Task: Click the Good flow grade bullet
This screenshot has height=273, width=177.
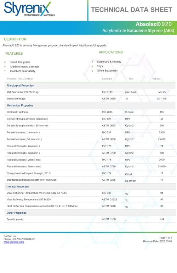Action: click(20, 62)
